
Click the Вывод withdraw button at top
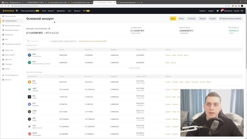(181, 19)
